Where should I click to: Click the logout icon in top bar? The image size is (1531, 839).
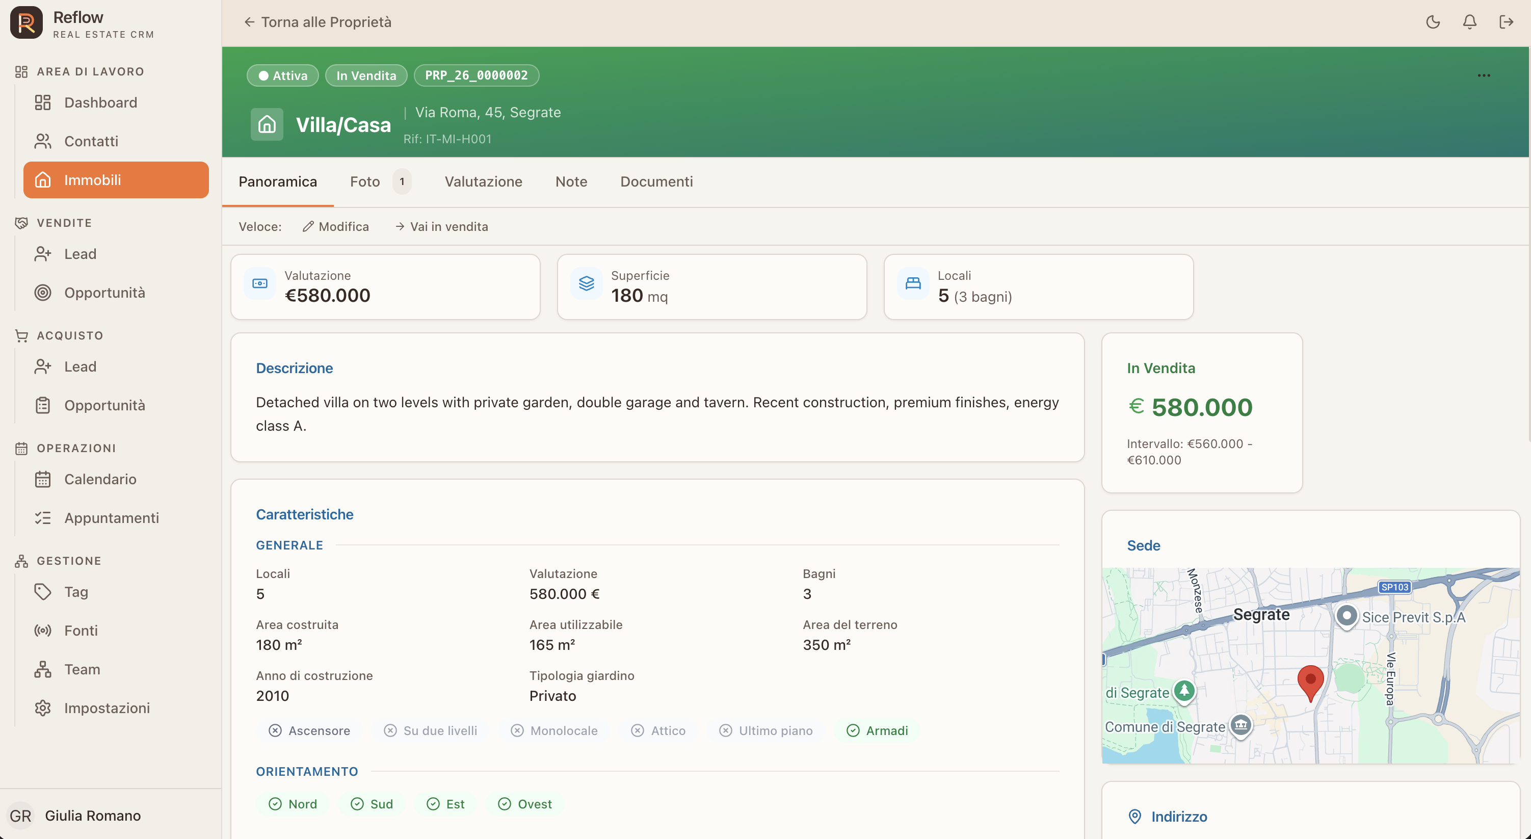pyautogui.click(x=1506, y=22)
